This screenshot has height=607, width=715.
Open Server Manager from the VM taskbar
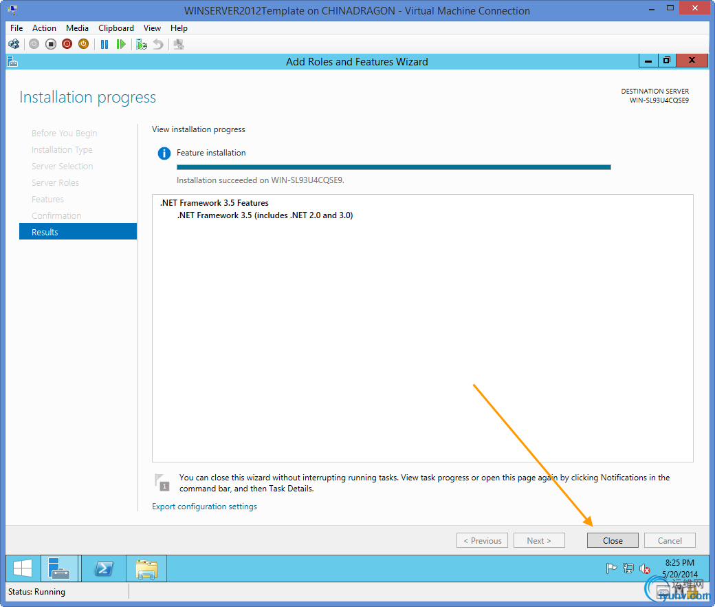[x=60, y=568]
